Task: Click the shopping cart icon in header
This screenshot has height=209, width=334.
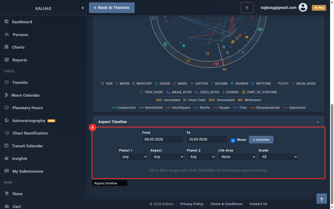Action: (247, 8)
